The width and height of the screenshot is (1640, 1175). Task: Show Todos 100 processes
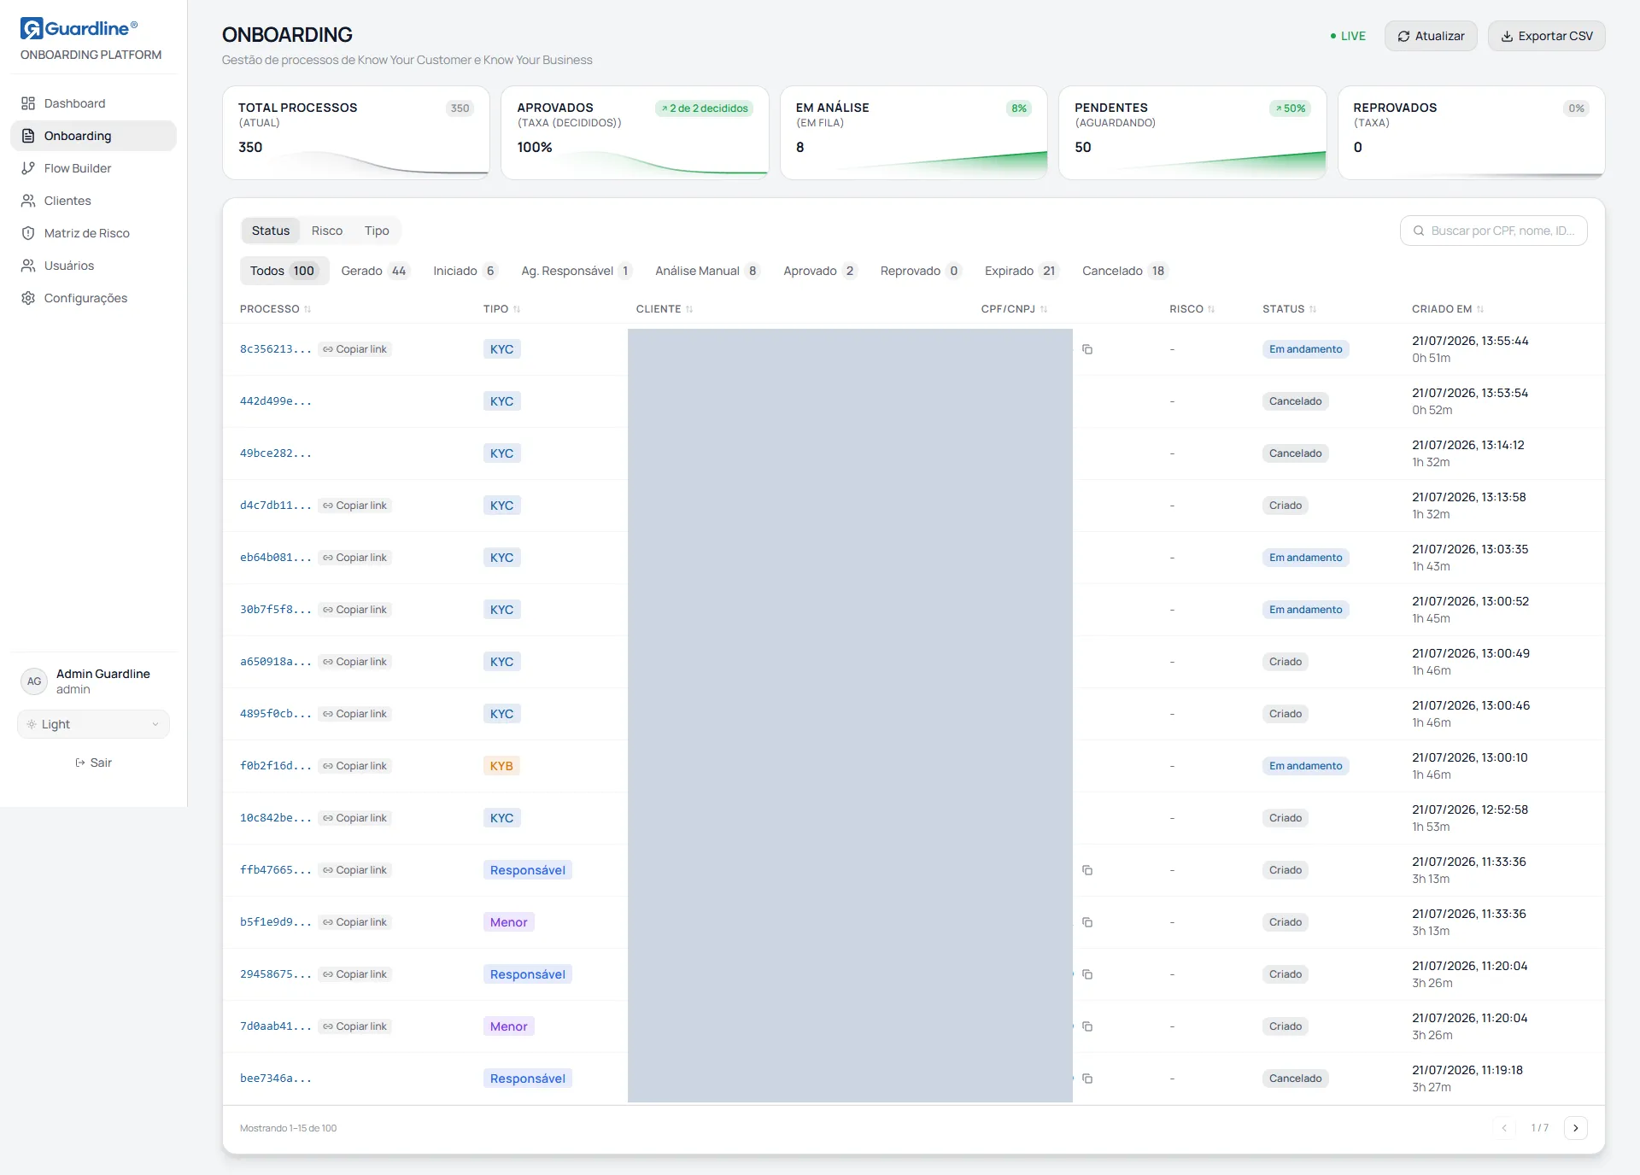[283, 271]
